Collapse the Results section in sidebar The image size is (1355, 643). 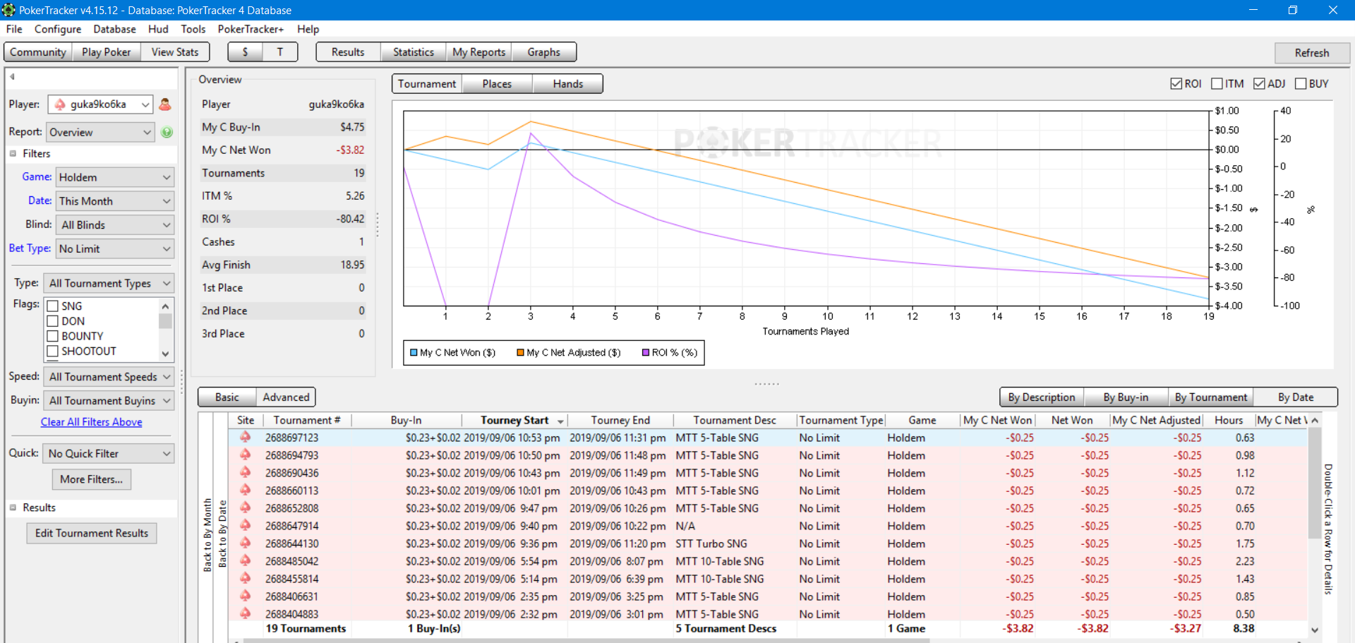tap(13, 507)
